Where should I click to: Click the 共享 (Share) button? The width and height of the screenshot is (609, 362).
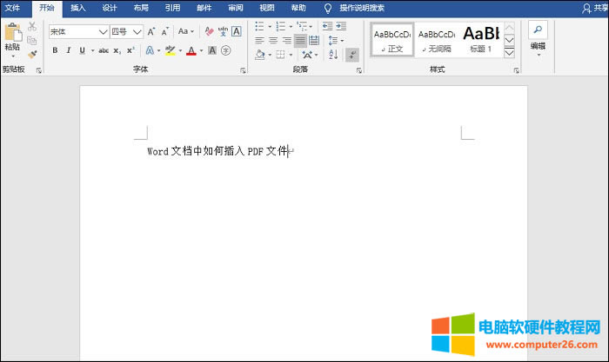(595, 7)
